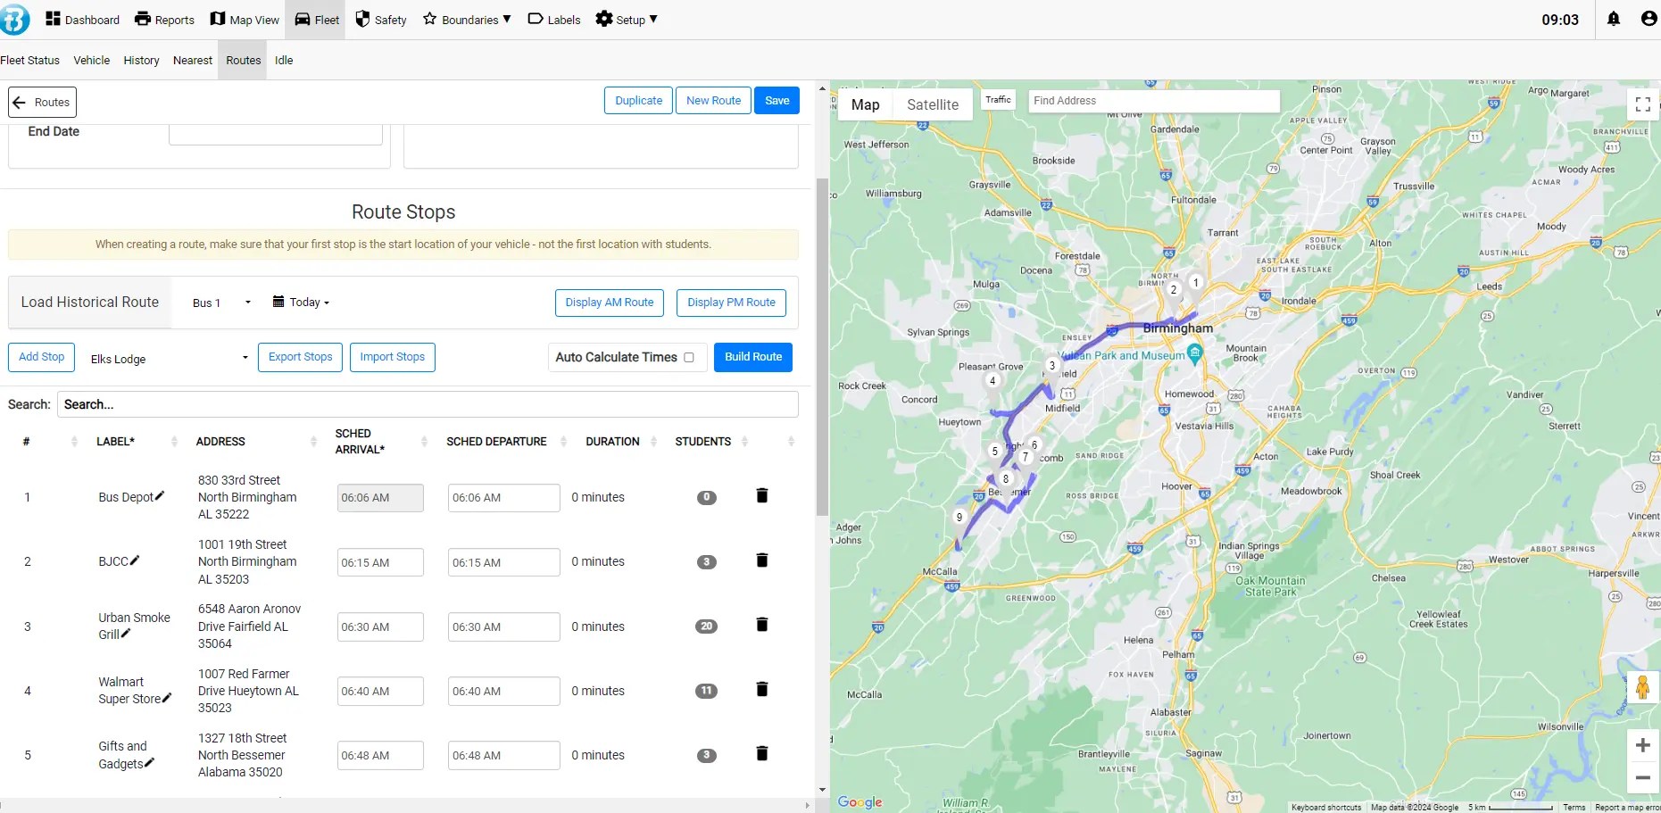The height and width of the screenshot is (813, 1661).
Task: Switch map to Satellite view
Action: (933, 104)
